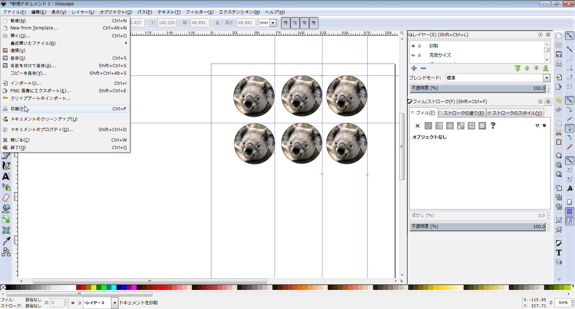Select the Text tool in the left toolbox
Viewport: 575px width, 309px height.
[x=6, y=176]
